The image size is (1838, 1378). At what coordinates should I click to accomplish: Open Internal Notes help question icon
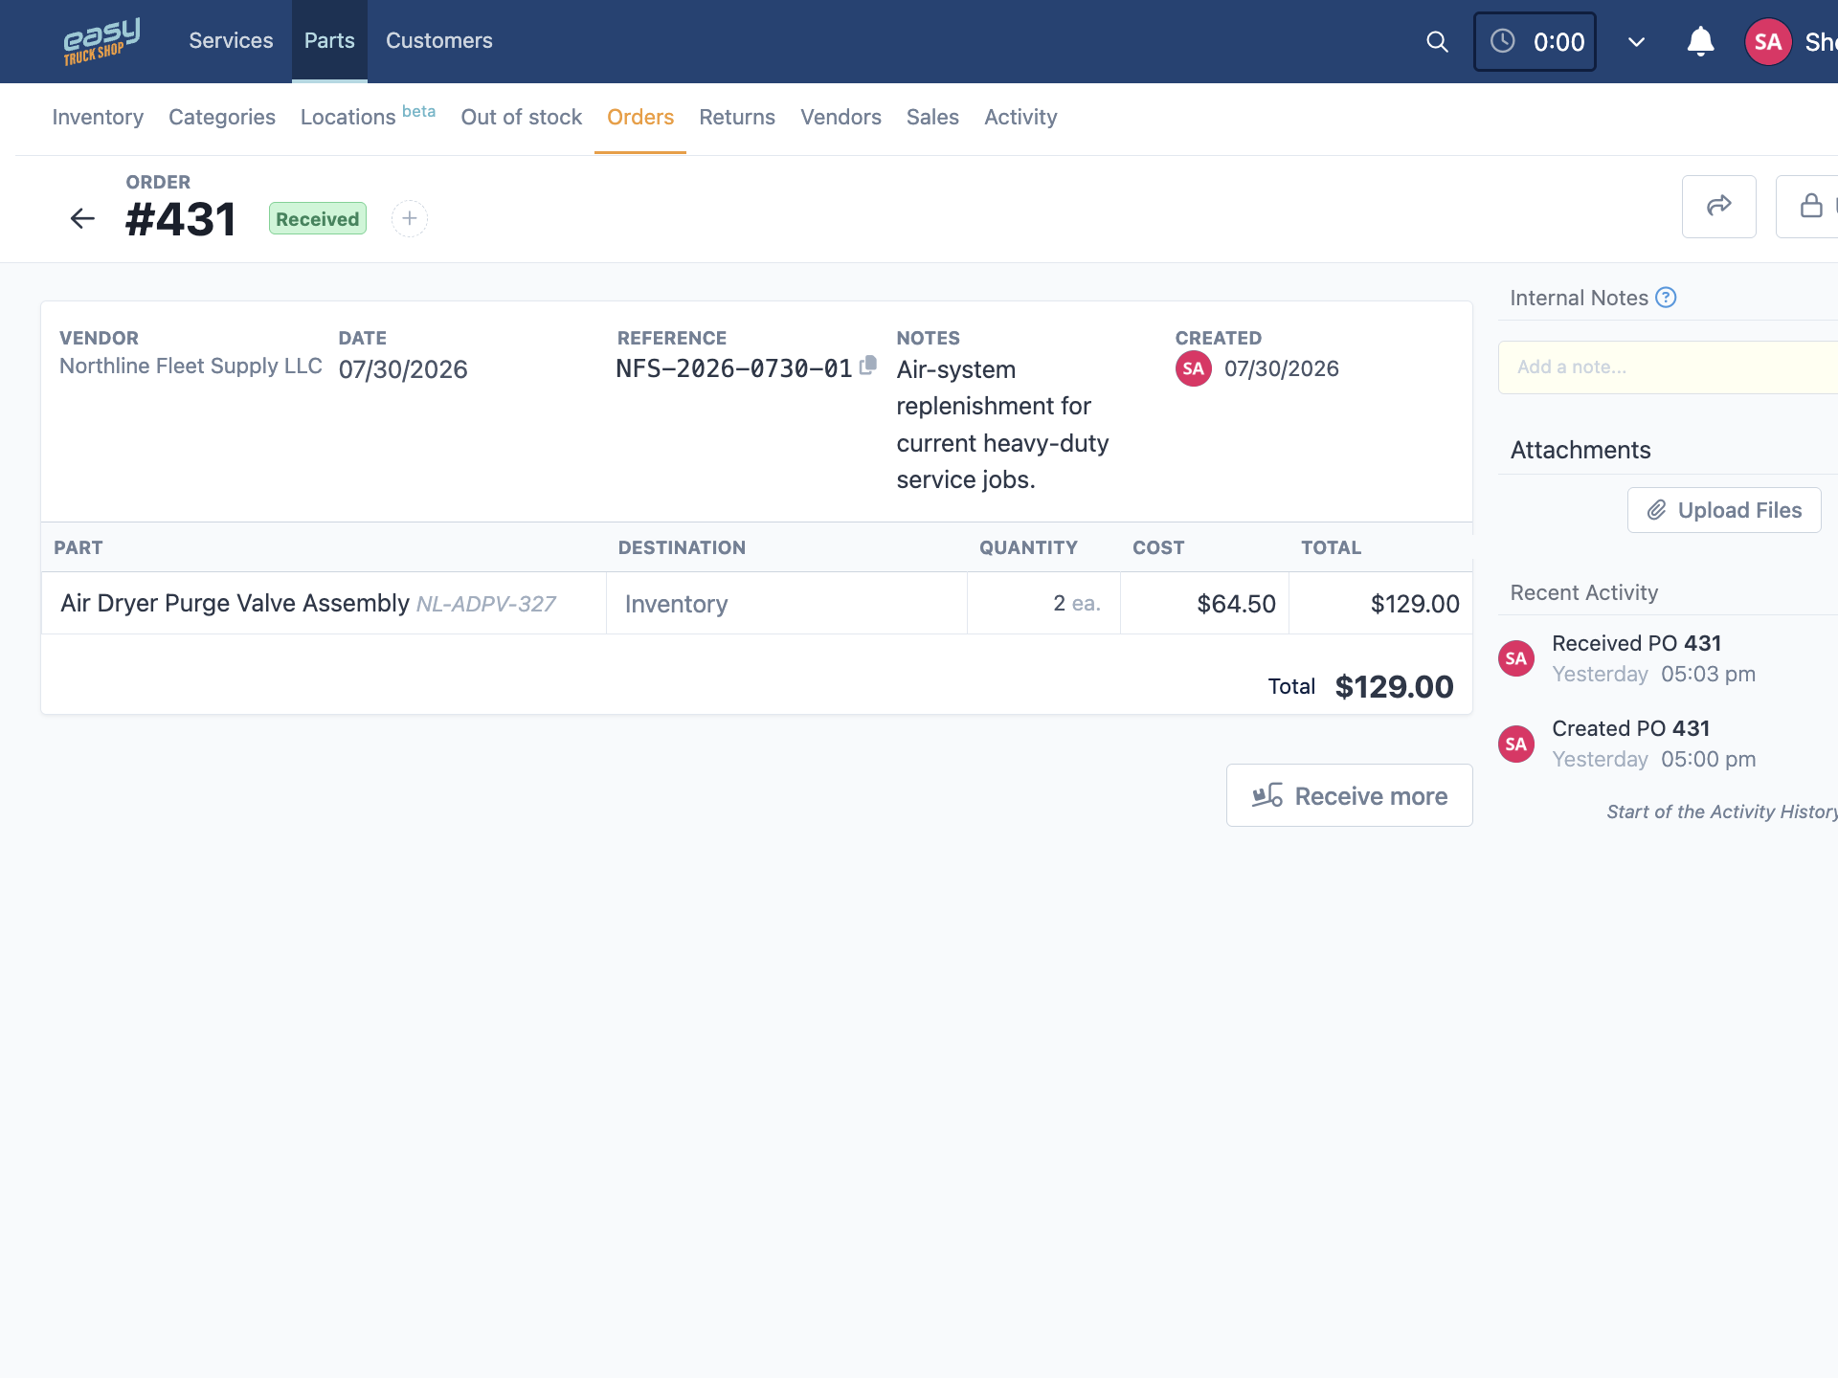(1666, 298)
